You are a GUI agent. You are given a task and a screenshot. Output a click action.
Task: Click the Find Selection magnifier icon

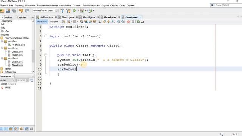[x=82, y=22]
